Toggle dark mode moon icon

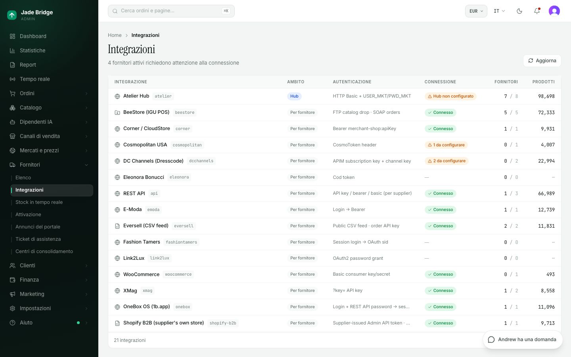519,11
